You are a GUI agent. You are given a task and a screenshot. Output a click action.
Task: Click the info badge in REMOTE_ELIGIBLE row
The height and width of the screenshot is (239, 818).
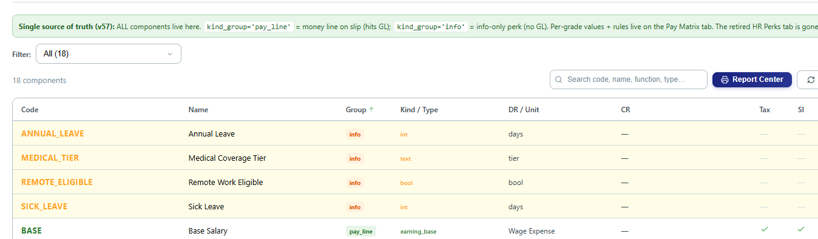click(355, 183)
